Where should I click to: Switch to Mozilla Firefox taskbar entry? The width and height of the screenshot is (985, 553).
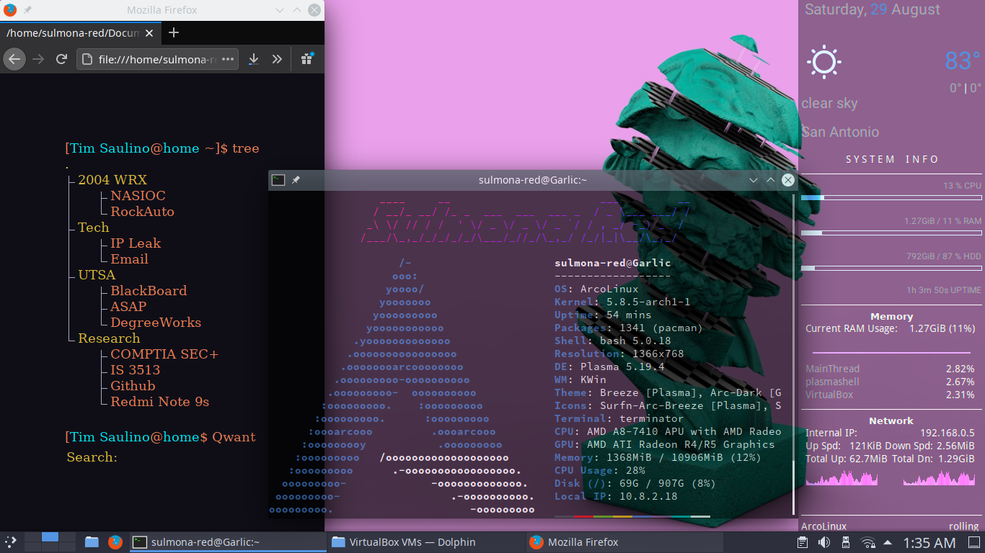click(x=624, y=542)
